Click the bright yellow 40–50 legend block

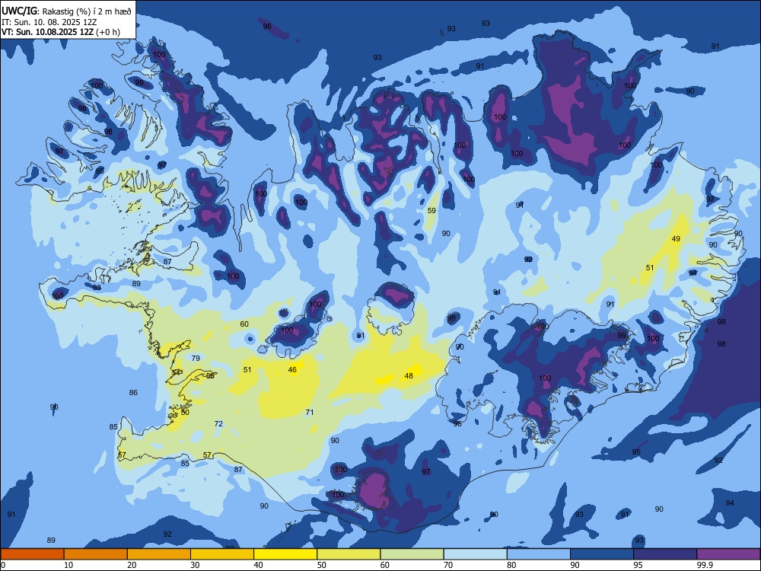(x=285, y=554)
